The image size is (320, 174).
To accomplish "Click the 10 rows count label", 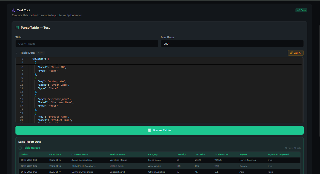I will tap(289, 148).
